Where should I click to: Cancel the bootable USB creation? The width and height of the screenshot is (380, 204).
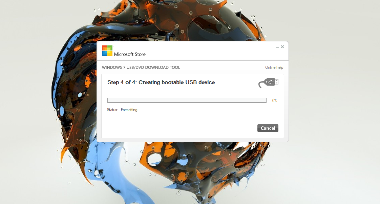pyautogui.click(x=268, y=128)
